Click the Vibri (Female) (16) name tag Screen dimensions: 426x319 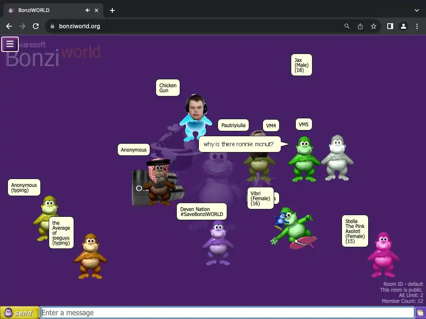tap(260, 198)
